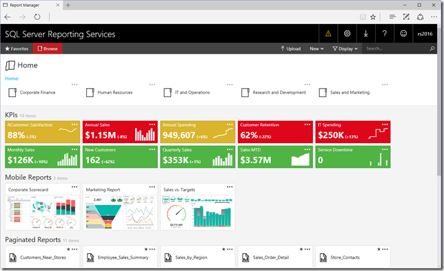Viewport: 444px width, 271px height.
Task: Click the browser back arrow
Action: click(x=8, y=17)
